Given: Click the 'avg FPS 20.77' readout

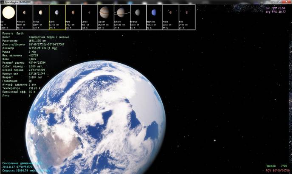Looking at the screenshot, I should 276,11.
